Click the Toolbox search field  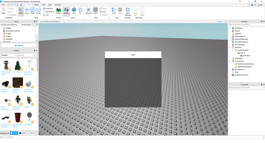26,55
